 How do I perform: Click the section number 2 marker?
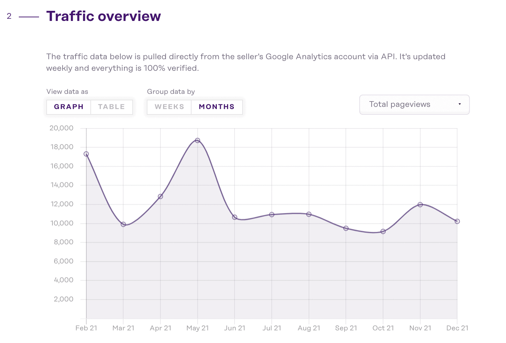[x=9, y=16]
